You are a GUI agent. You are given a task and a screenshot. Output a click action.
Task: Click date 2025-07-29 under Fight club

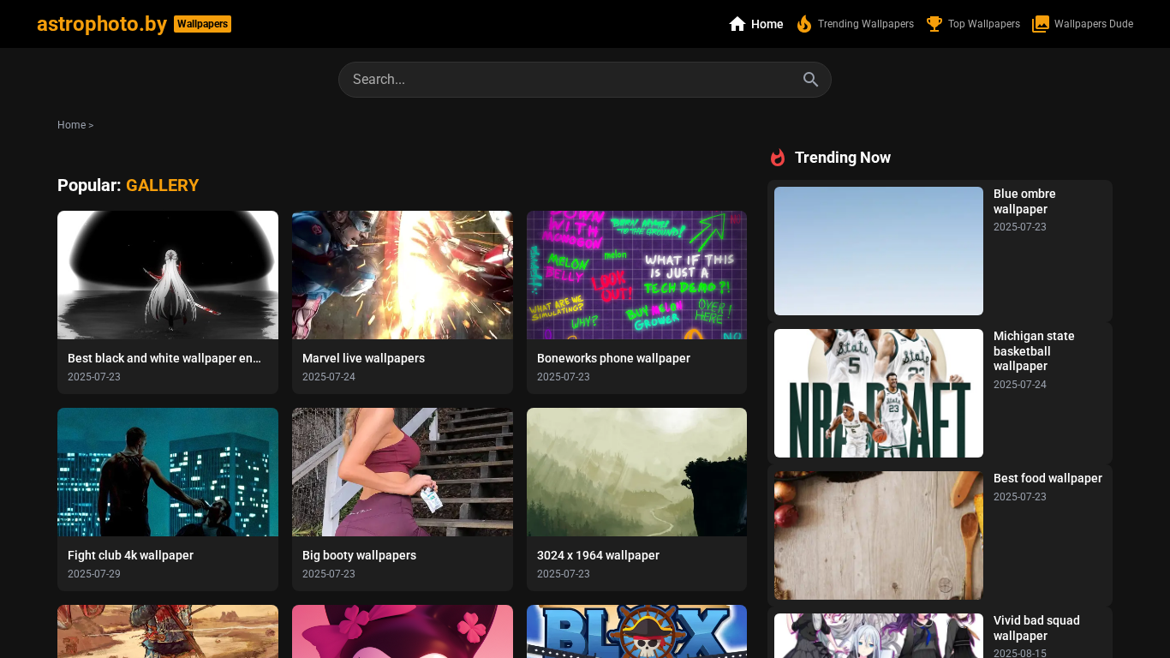(94, 574)
